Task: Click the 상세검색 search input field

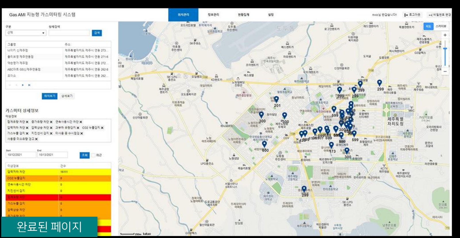Action: [69, 33]
